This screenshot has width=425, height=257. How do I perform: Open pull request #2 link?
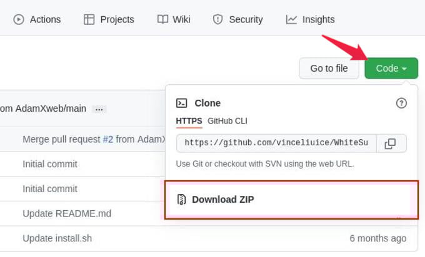coord(108,139)
